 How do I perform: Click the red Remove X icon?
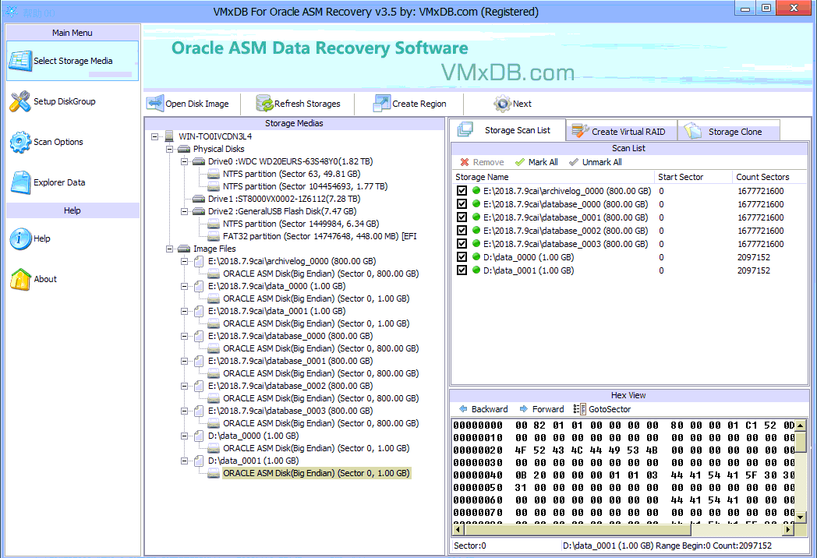pos(465,162)
